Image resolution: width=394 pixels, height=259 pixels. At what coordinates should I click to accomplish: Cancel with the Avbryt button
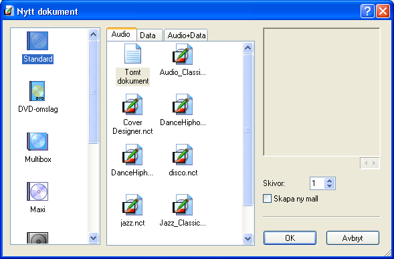[x=353, y=238]
